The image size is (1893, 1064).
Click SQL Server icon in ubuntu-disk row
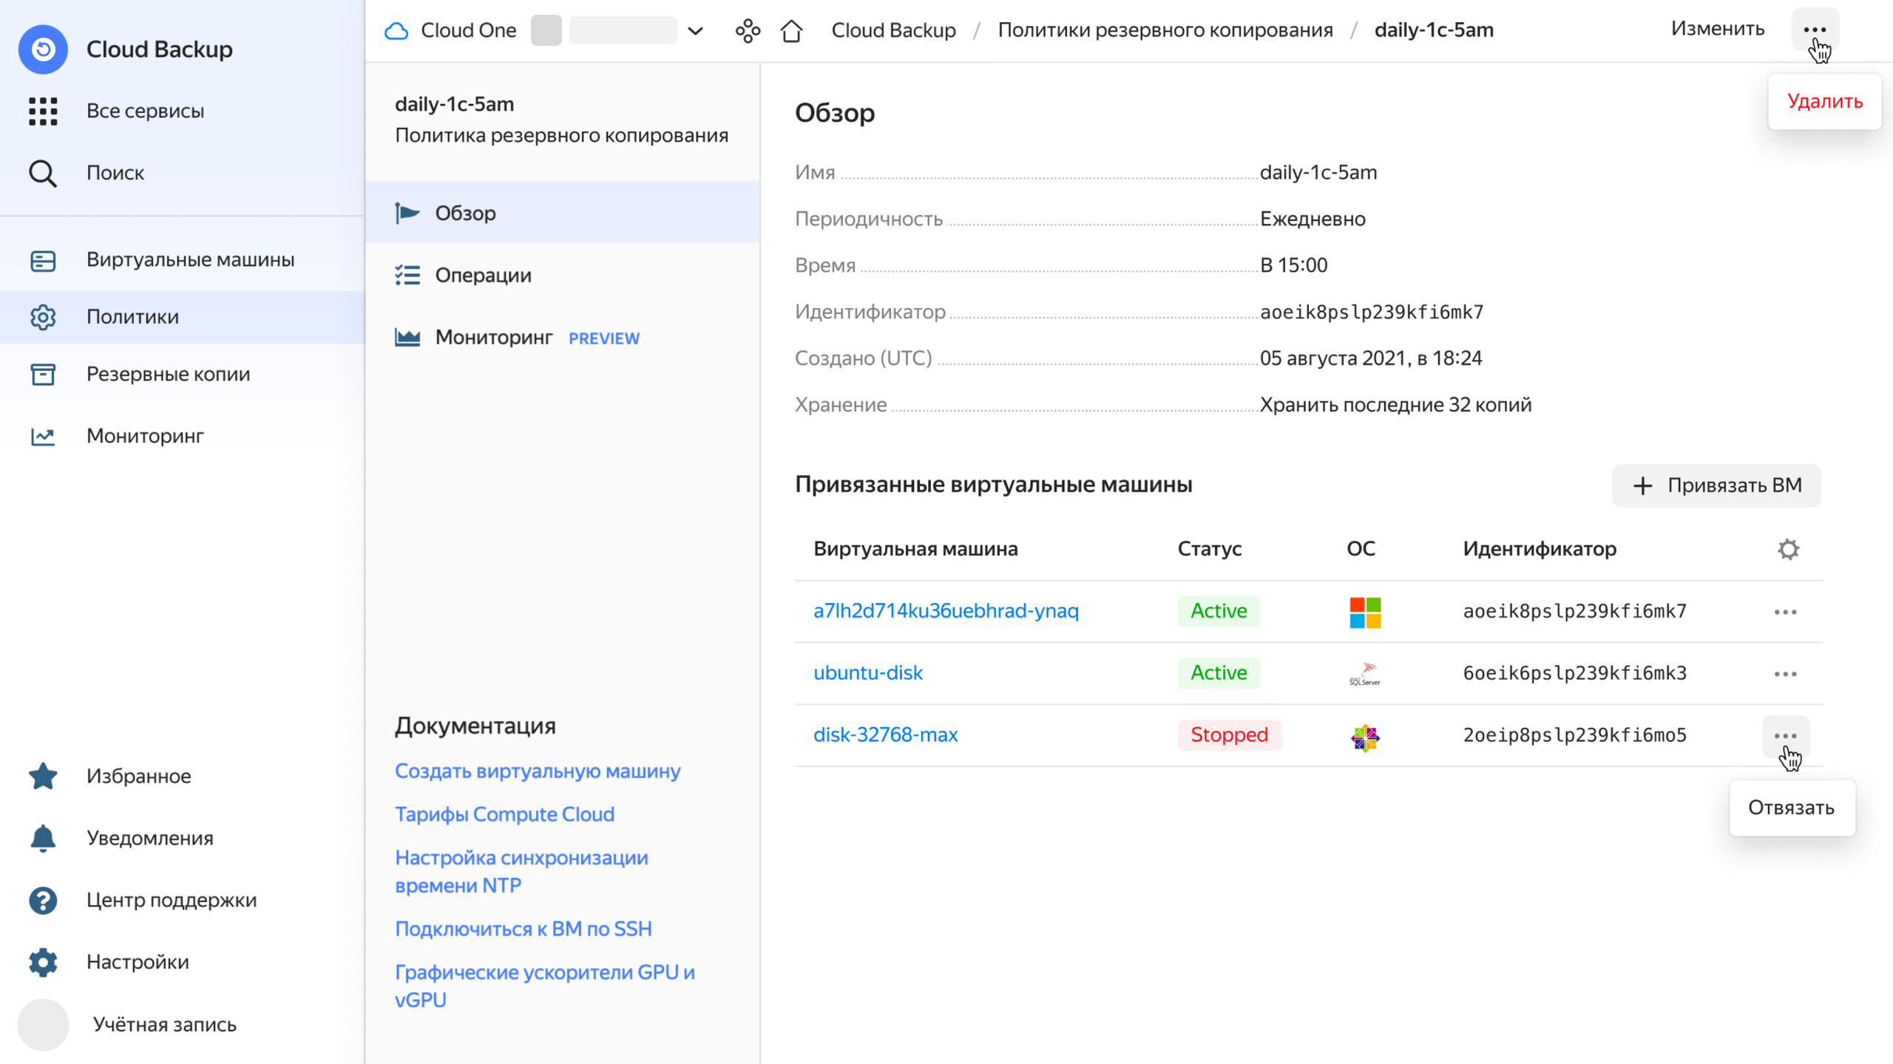pyautogui.click(x=1365, y=674)
